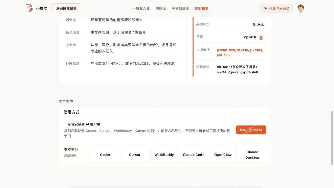Select the OpenClaw platform card
The width and height of the screenshot is (334, 188).
(x=223, y=155)
